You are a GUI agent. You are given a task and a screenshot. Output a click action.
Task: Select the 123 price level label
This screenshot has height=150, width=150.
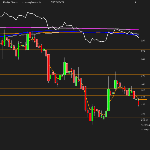143,114
